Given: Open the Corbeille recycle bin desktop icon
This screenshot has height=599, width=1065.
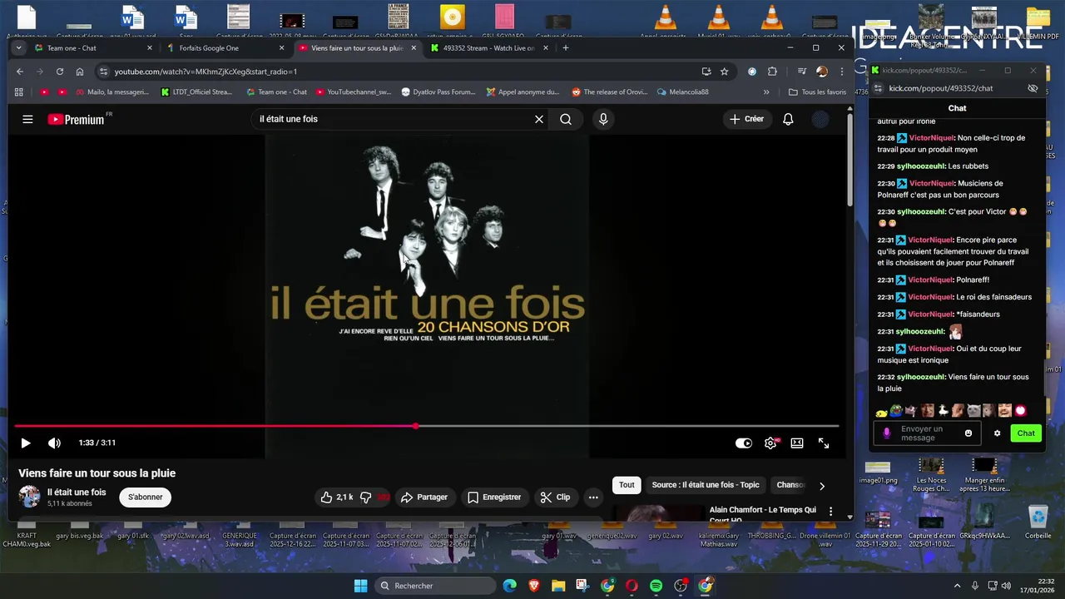Looking at the screenshot, I should (1038, 522).
